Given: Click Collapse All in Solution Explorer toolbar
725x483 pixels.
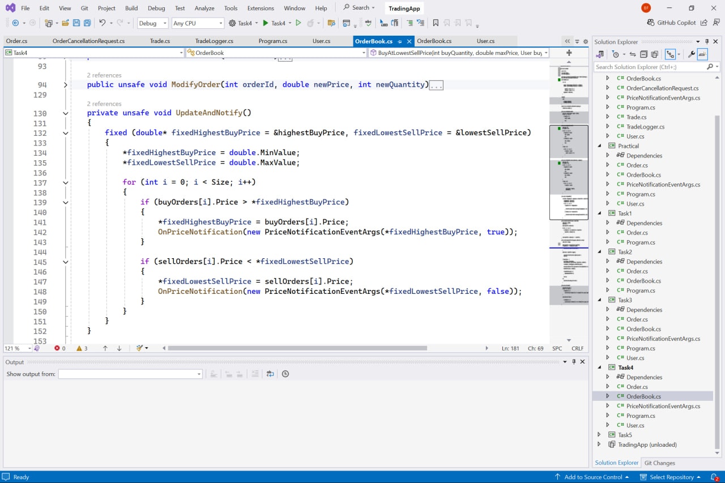Looking at the screenshot, I should tap(643, 54).
